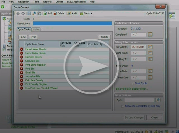Open the File menu

[3, 2]
